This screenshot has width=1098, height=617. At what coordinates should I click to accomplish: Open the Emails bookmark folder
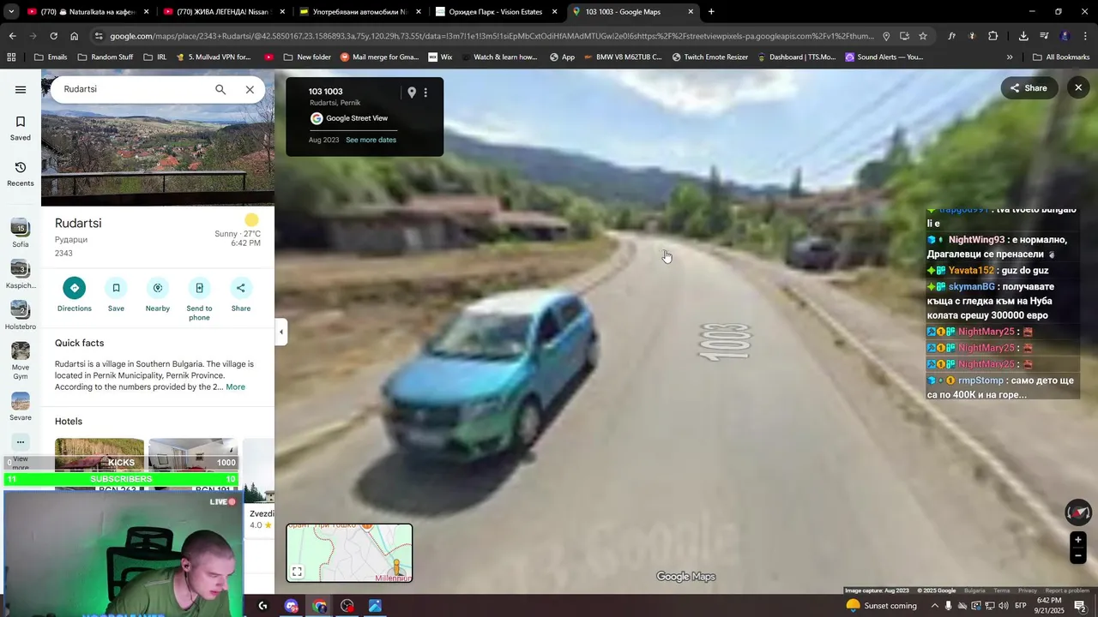(51, 57)
